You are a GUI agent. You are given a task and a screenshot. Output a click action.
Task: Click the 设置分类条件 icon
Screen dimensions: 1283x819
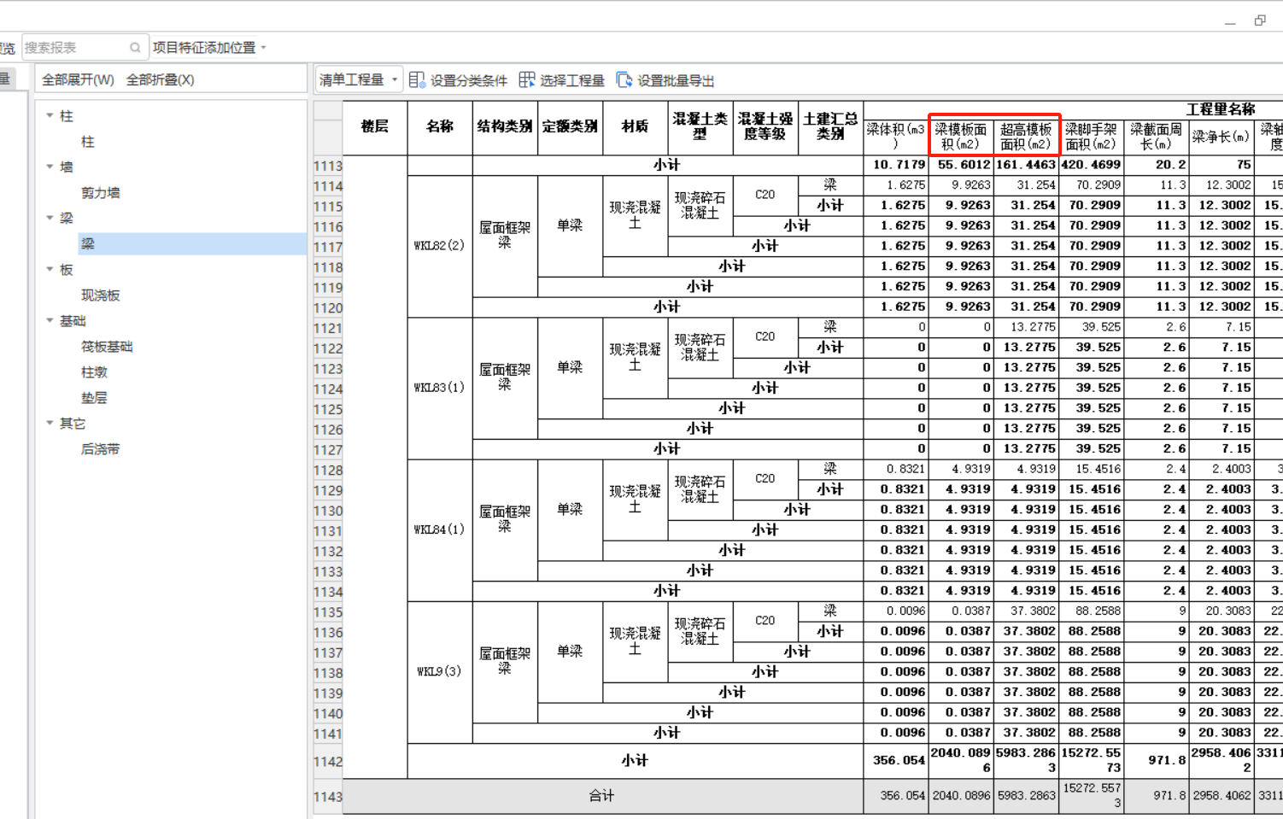[x=417, y=79]
